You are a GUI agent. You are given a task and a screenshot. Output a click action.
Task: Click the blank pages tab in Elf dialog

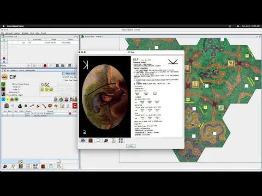[x=98, y=140]
